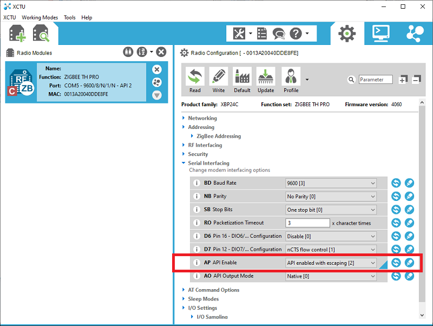Click the Parameter search field
The image size is (433, 326).
(x=376, y=79)
